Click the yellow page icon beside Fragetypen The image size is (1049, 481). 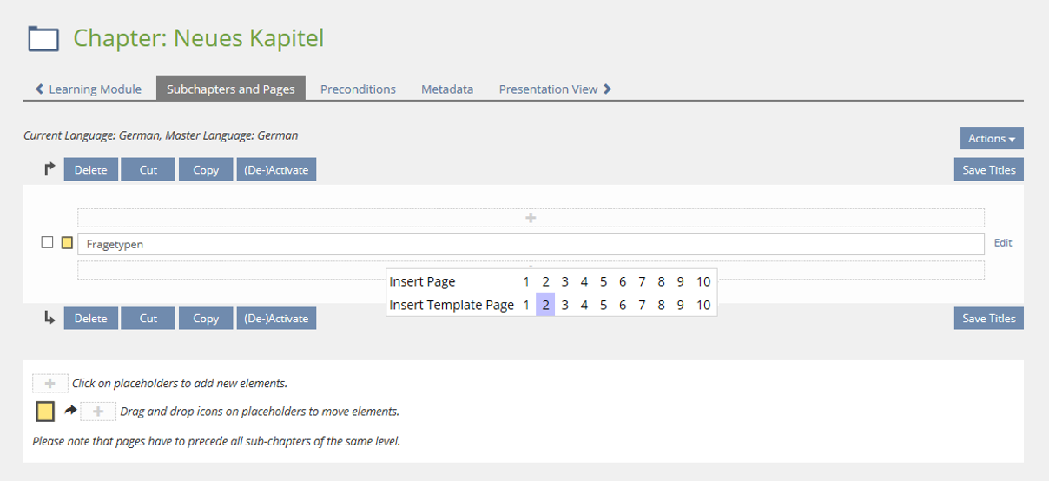pos(67,243)
